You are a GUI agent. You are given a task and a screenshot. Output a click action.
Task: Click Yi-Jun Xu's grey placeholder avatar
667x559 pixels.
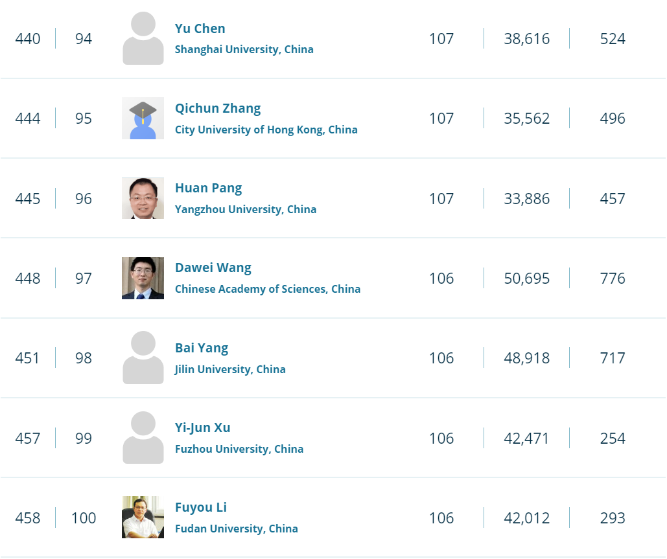[143, 438]
